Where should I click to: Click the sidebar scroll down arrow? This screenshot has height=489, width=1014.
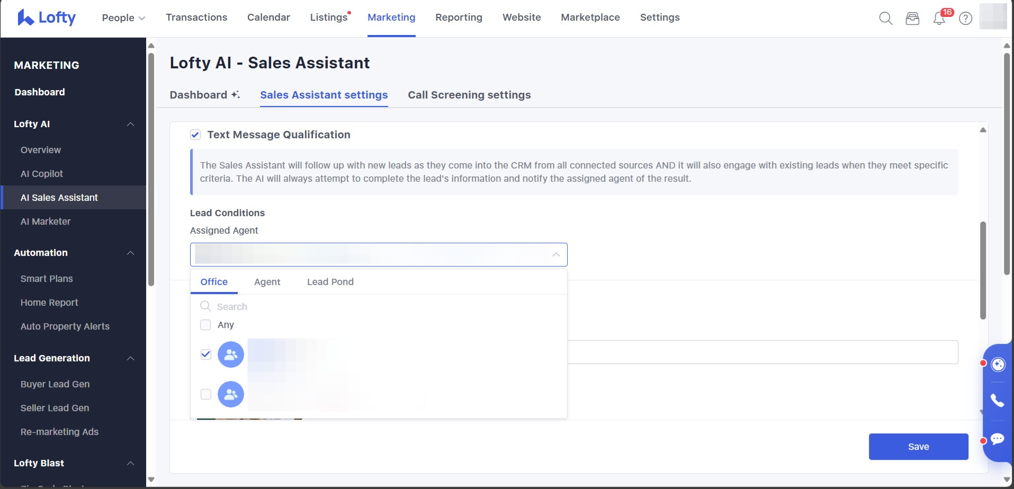click(151, 479)
